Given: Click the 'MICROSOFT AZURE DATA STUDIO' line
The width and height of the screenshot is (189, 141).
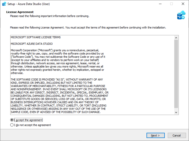Looking at the screenshot, I should [32, 44].
